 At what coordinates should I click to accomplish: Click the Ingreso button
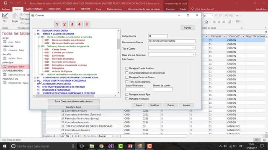[188, 28]
